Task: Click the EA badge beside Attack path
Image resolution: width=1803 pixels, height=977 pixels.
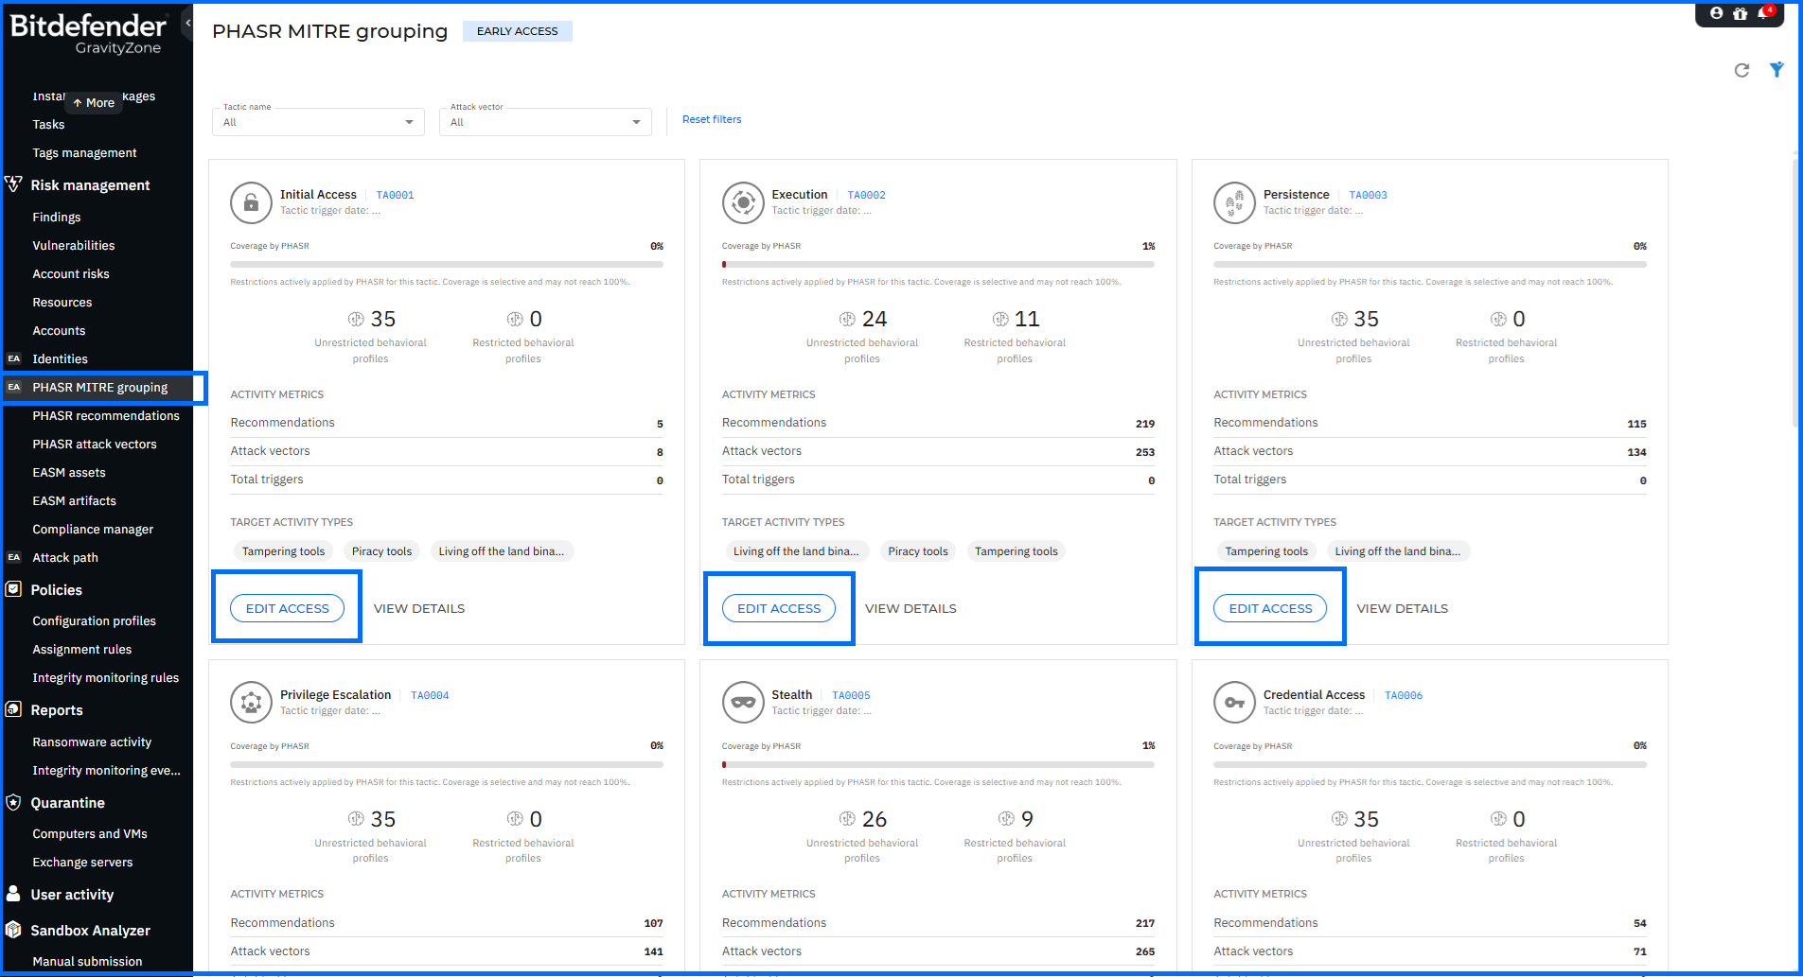Action: coord(14,557)
